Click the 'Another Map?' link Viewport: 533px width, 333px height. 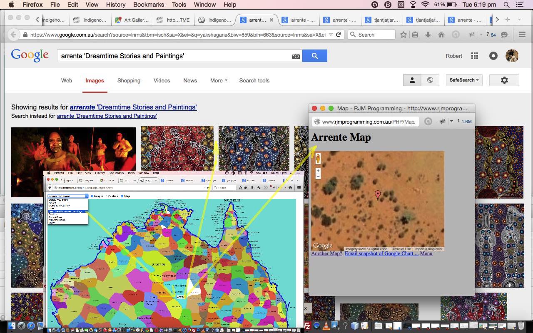click(x=326, y=253)
